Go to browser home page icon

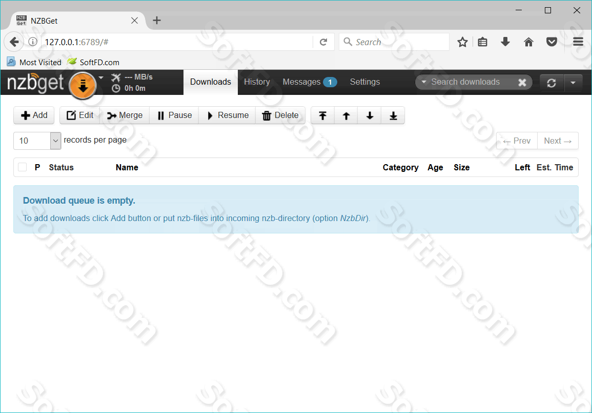[x=528, y=42]
